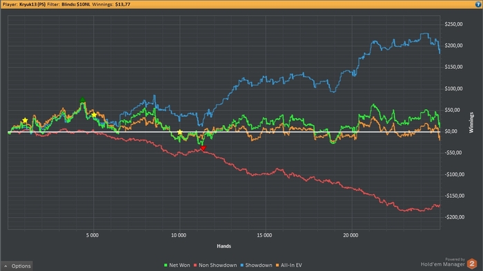483x271 pixels.
Task: Click the 20 000 hands axis label
Action: click(351, 235)
